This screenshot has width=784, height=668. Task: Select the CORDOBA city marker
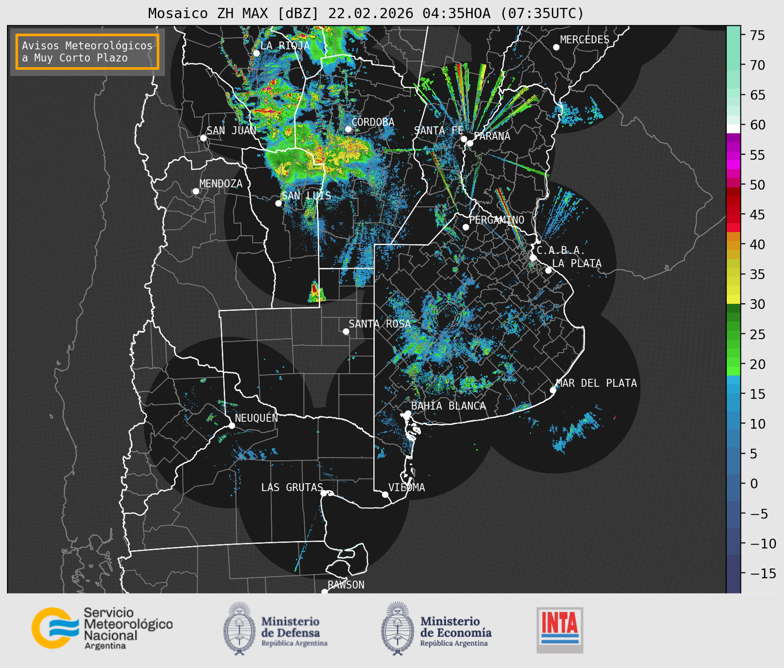click(x=348, y=129)
